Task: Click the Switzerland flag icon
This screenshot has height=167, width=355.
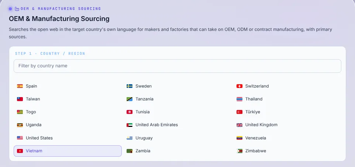Action: pos(239,86)
